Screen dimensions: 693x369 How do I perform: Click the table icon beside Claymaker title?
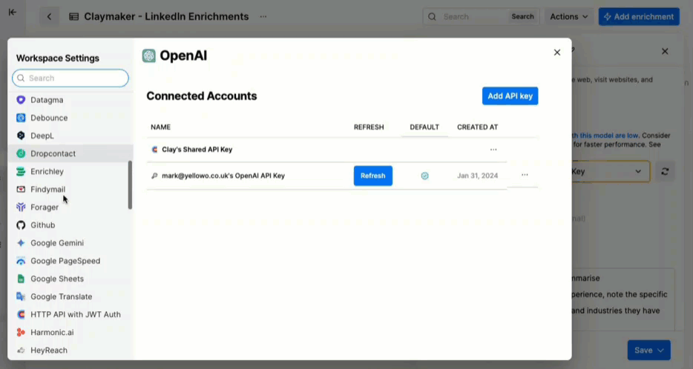click(73, 17)
